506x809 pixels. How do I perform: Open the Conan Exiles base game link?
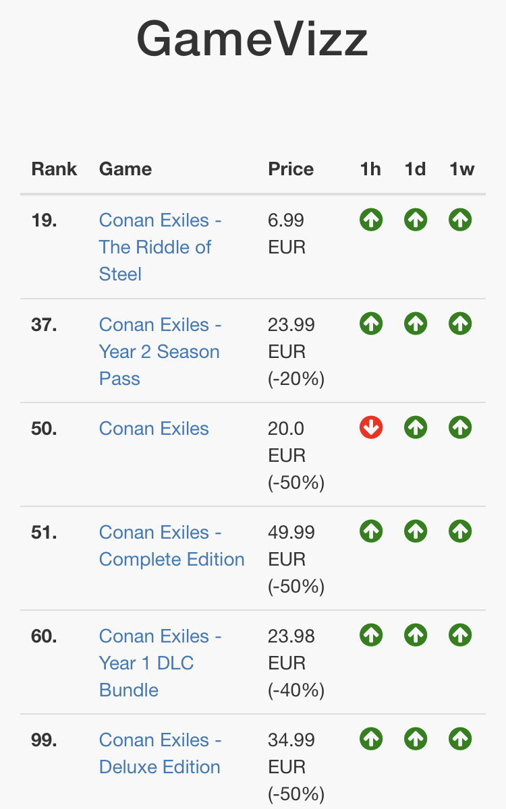pos(154,429)
